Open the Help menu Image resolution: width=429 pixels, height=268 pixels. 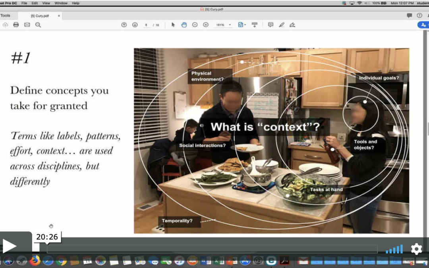[75, 3]
